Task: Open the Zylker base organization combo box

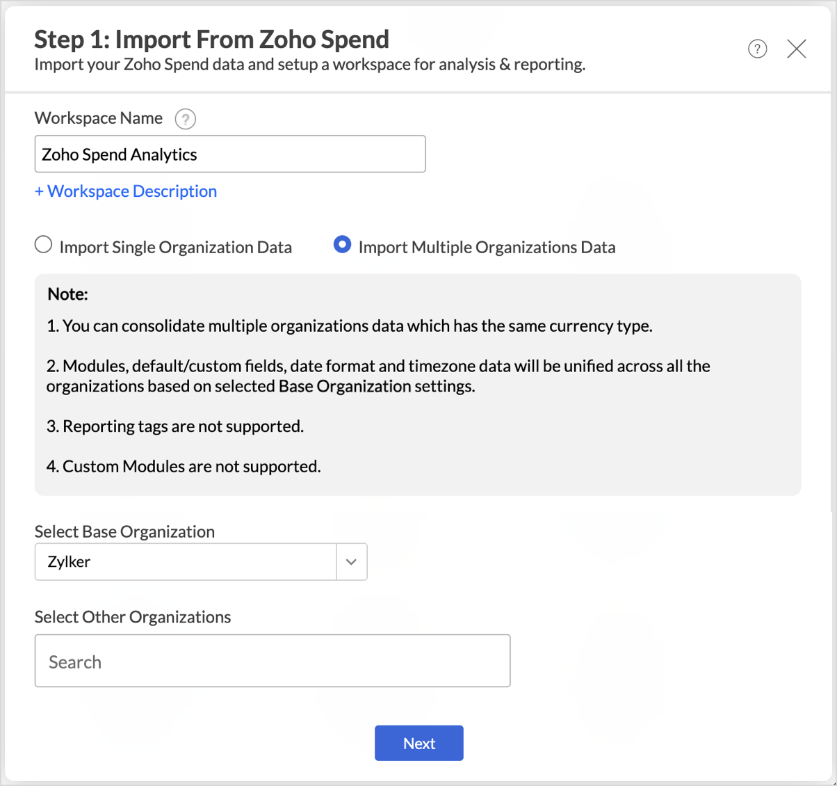Action: [186, 562]
